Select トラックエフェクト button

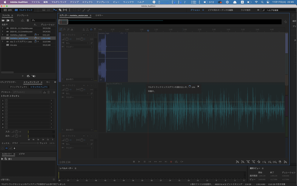tap(39, 87)
